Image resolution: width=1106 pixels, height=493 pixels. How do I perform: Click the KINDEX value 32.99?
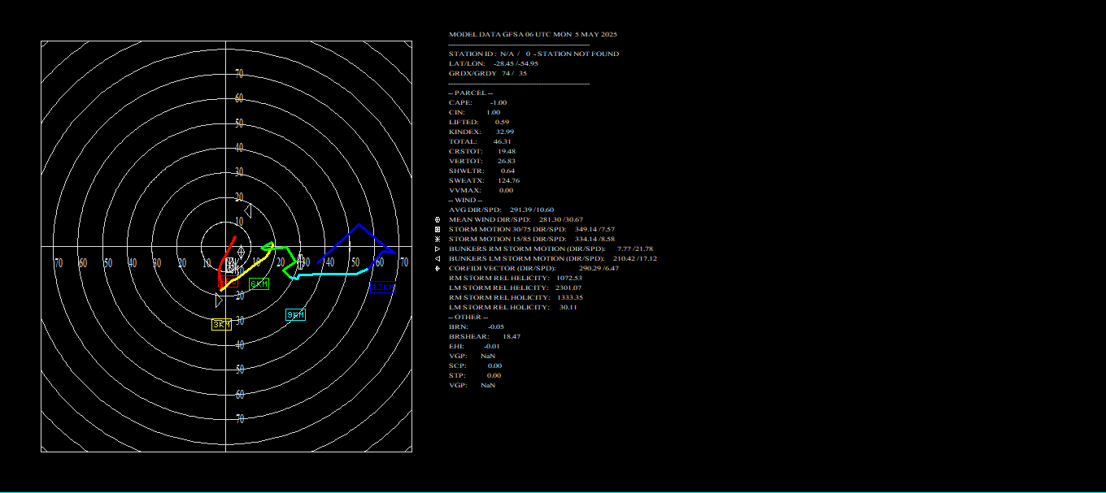pos(504,132)
